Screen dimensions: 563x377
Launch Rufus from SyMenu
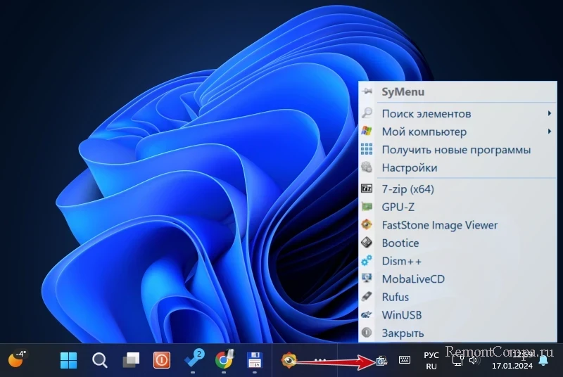pos(395,298)
